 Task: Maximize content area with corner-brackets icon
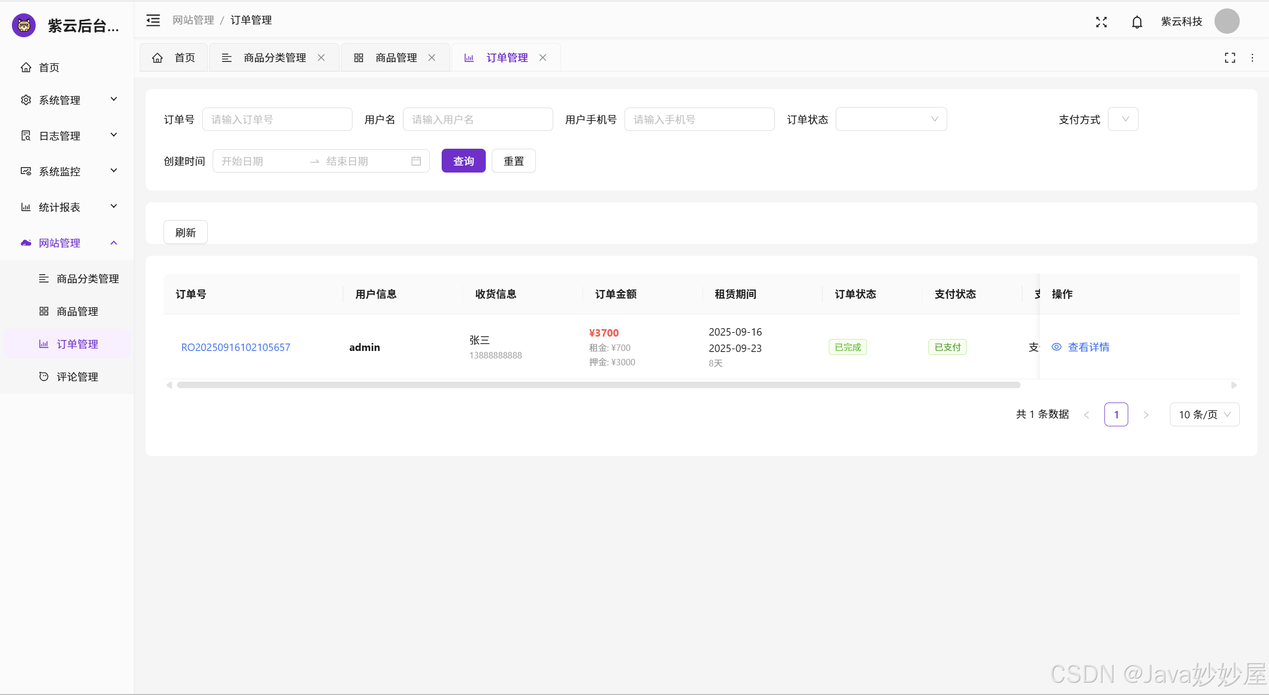pyautogui.click(x=1229, y=58)
